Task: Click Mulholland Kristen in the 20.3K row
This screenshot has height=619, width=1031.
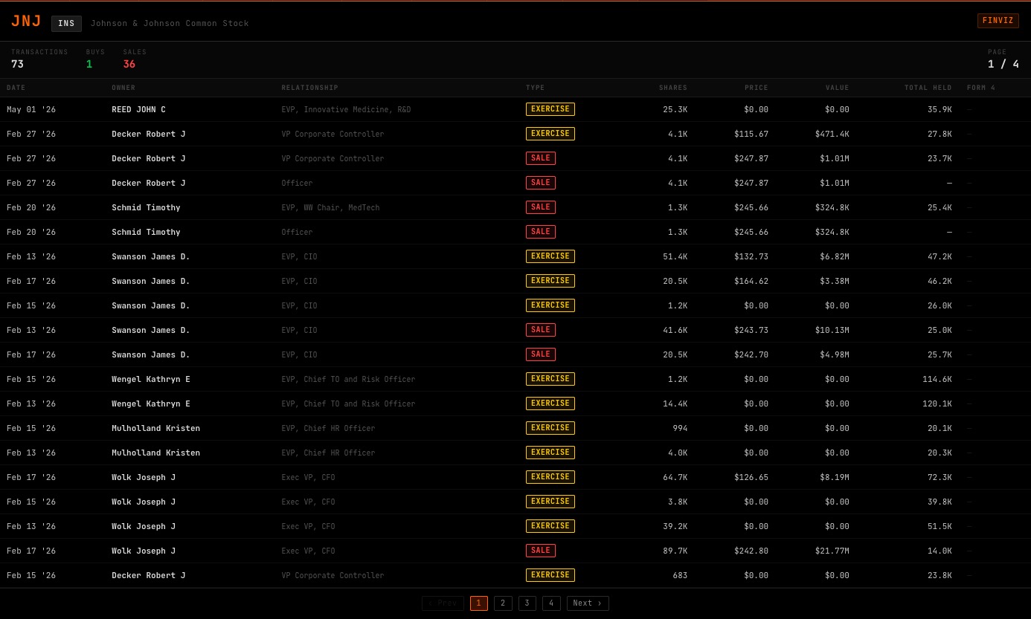Action: click(156, 453)
